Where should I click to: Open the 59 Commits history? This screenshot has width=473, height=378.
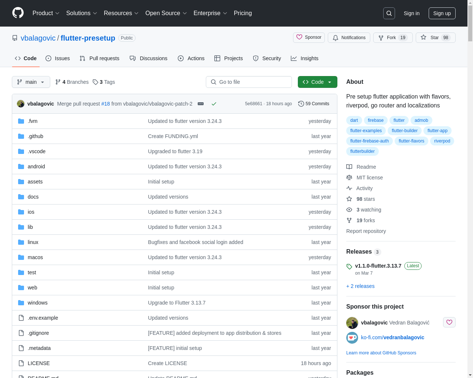314,104
